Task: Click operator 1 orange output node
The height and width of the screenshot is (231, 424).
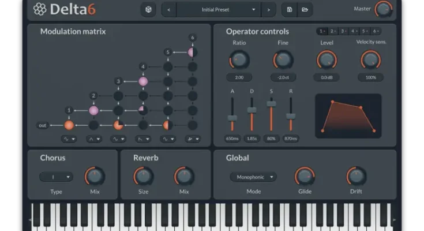Action: point(69,125)
